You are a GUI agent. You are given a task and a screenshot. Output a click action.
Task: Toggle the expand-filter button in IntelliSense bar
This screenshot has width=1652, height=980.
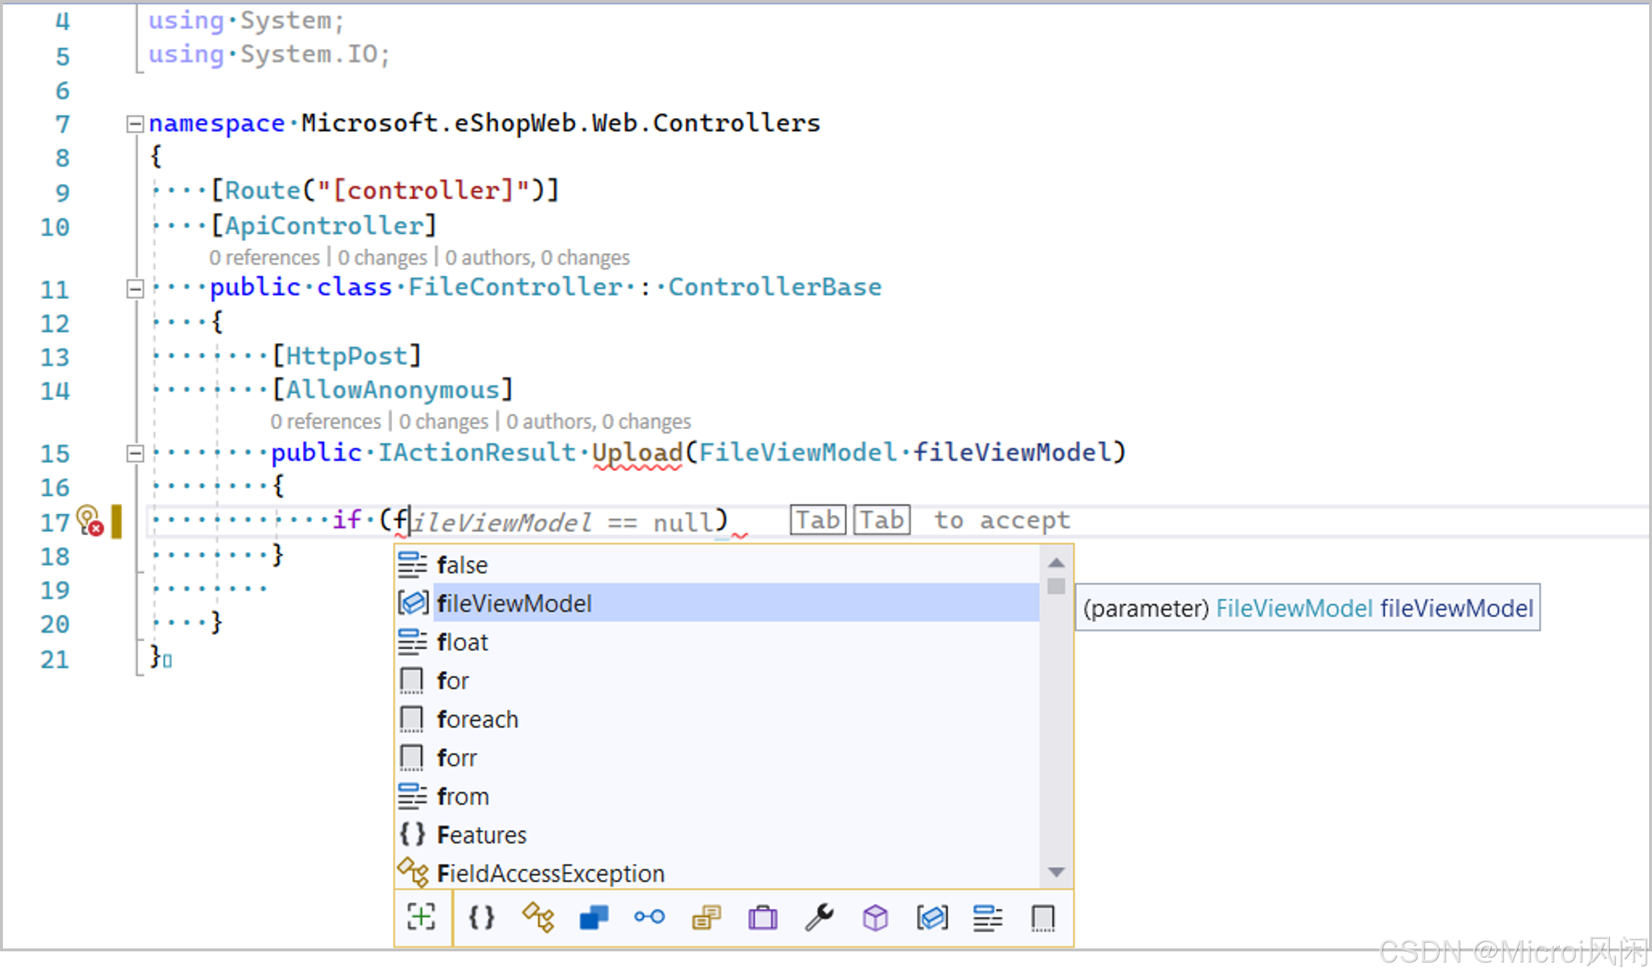click(x=421, y=917)
